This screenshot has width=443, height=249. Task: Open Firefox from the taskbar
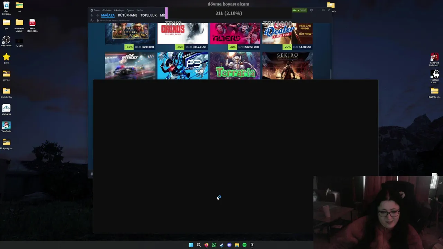click(206, 245)
